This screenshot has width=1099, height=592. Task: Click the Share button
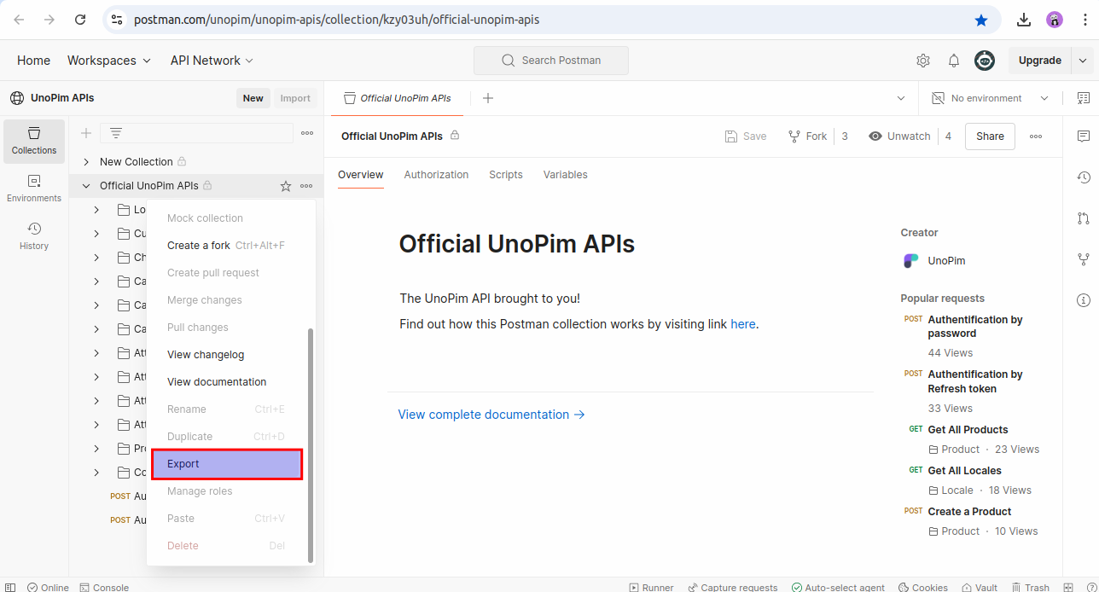990,136
